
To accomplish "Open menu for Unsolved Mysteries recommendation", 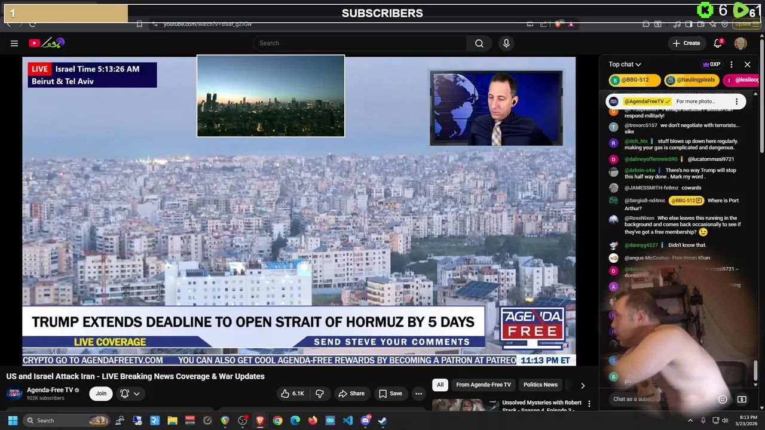I will [x=589, y=404].
